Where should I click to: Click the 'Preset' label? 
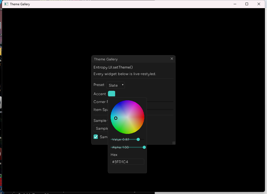(x=99, y=85)
